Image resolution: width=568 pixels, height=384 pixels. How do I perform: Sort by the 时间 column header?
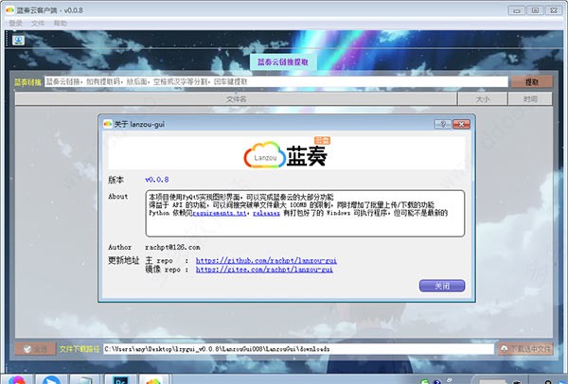[x=530, y=98]
